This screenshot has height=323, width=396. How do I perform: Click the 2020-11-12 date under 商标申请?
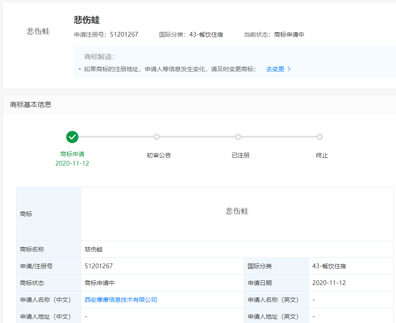tap(72, 163)
